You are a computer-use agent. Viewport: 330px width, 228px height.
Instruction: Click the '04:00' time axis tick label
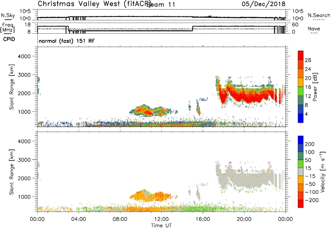pos(78,219)
